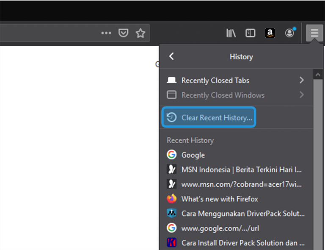
Task: Go back from the History panel
Action: [171, 56]
